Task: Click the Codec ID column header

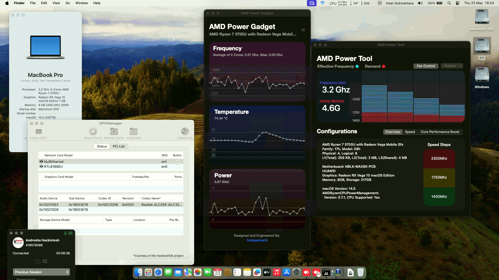Action: pos(109,198)
